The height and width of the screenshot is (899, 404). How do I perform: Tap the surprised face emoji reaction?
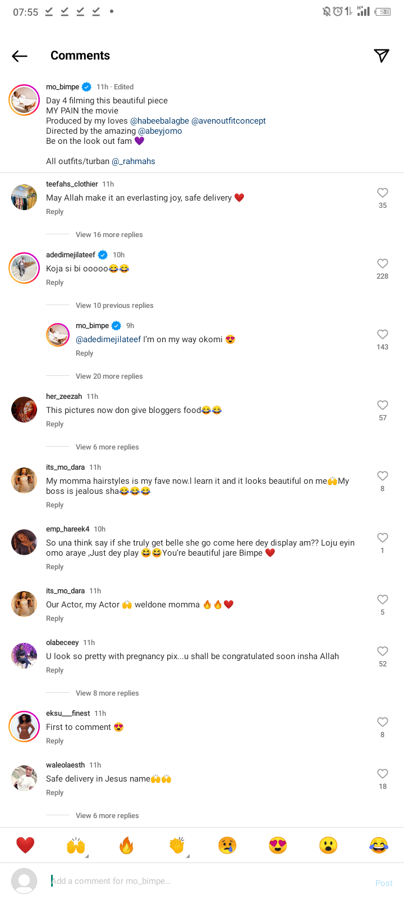(328, 845)
